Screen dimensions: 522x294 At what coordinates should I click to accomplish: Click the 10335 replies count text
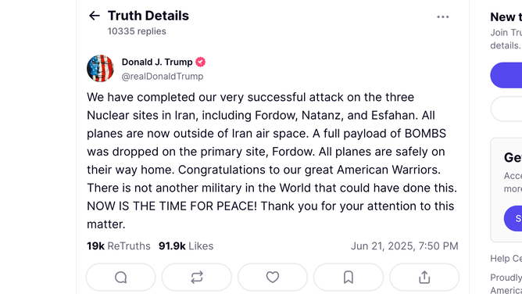pyautogui.click(x=137, y=31)
